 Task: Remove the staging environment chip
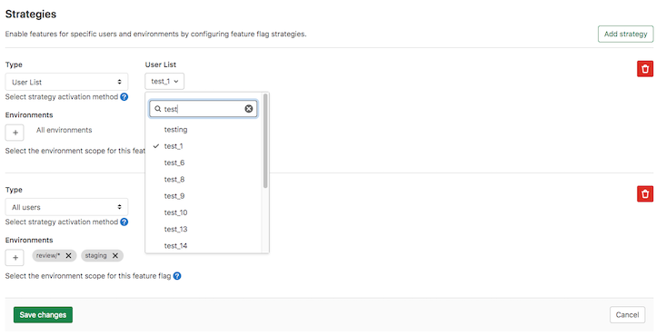115,255
